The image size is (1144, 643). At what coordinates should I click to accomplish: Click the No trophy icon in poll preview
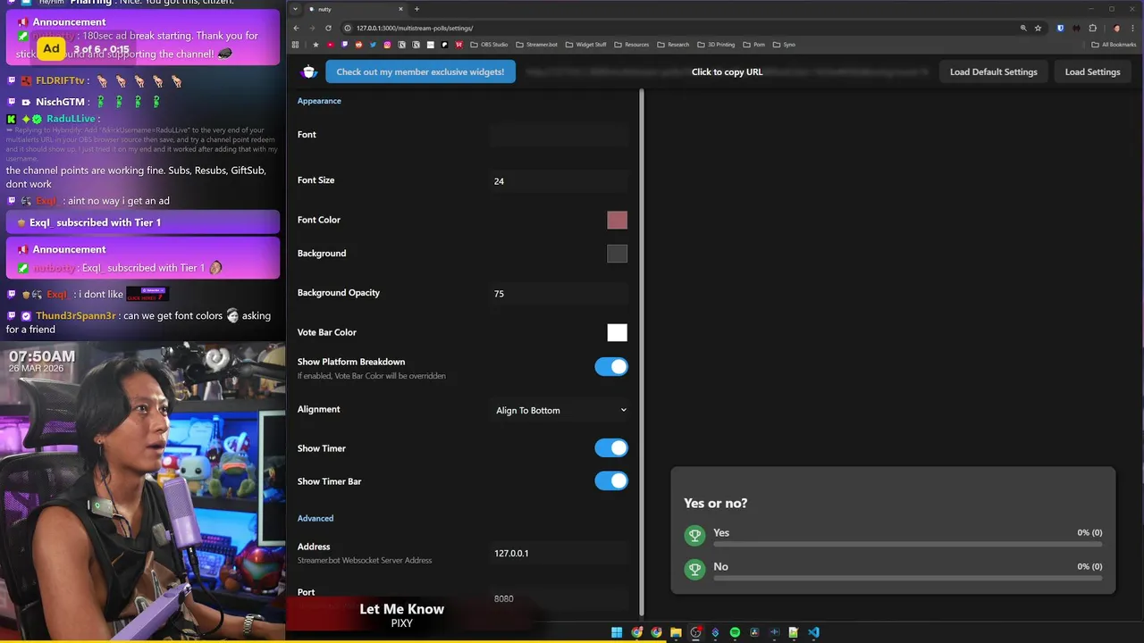[694, 569]
